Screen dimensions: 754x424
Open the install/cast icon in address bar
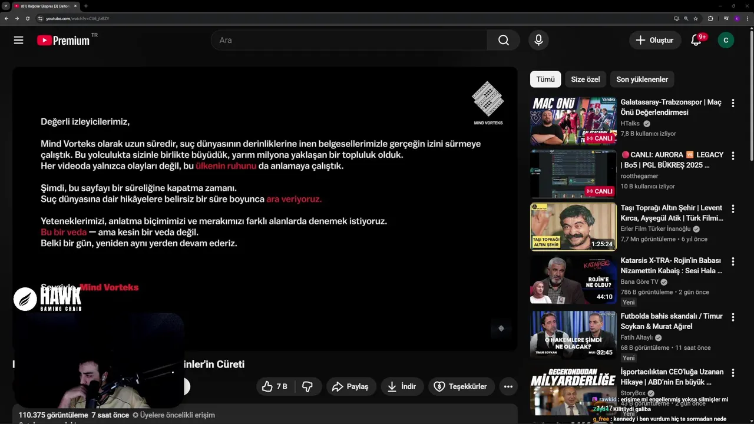(676, 18)
